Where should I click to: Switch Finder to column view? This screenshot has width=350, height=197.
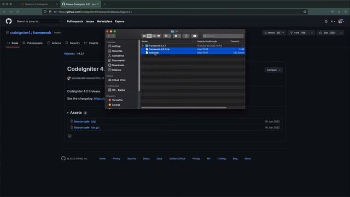(154, 36)
